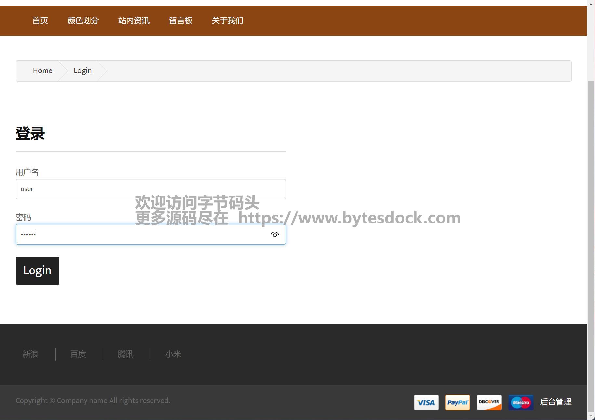The image size is (595, 420).
Task: Click the Maestro card icon
Action: point(521,402)
